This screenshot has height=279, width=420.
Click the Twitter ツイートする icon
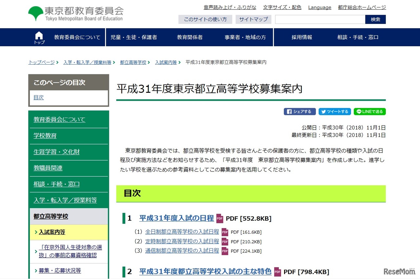335,111
